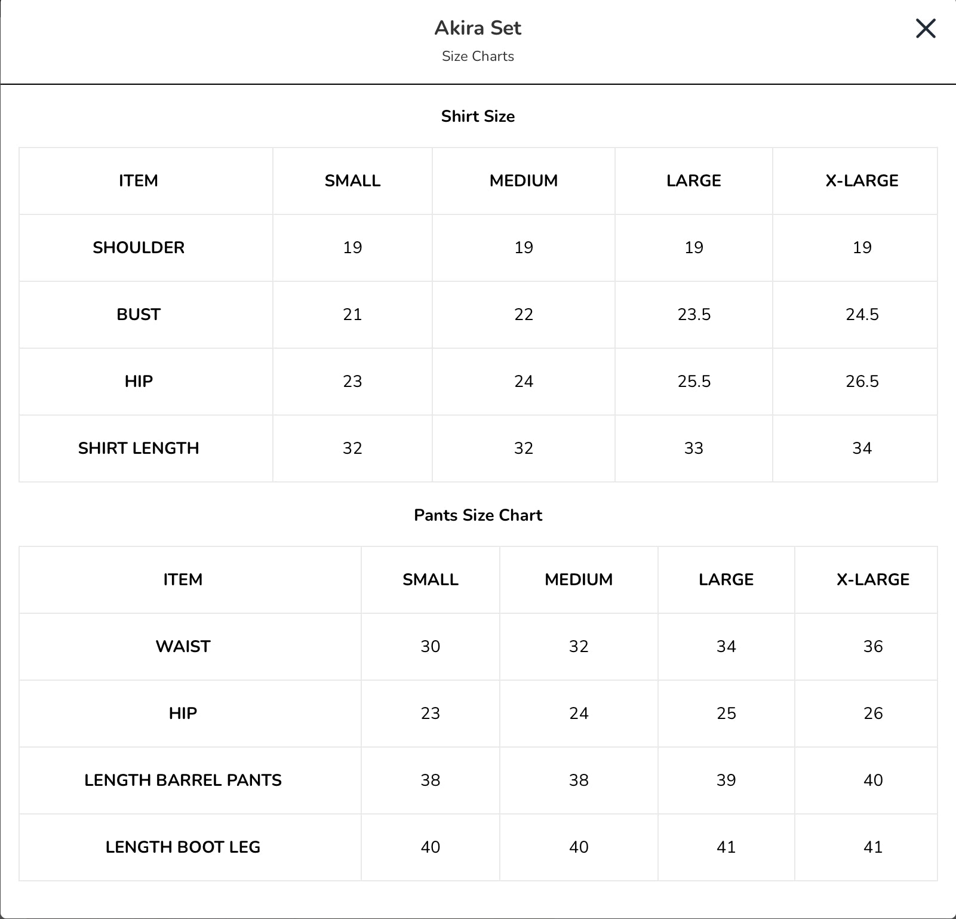
Task: Click the SHIRT LENGTH row label
Action: 139,448
